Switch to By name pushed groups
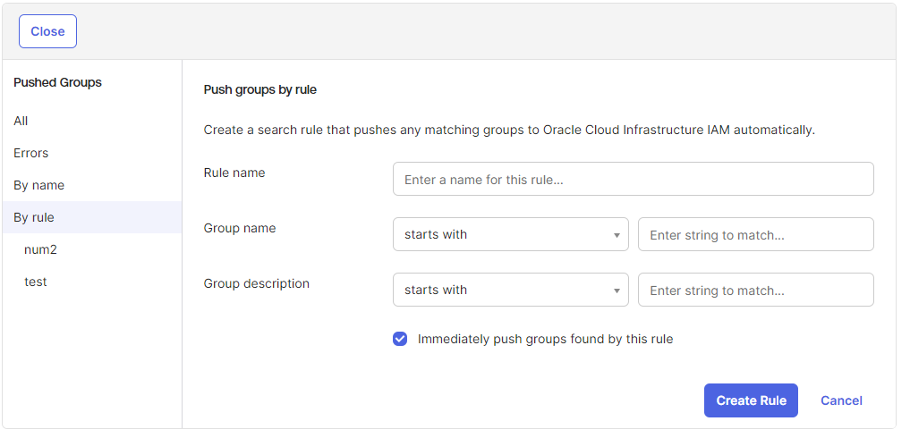Viewport: 910px width, 438px height. tap(39, 185)
